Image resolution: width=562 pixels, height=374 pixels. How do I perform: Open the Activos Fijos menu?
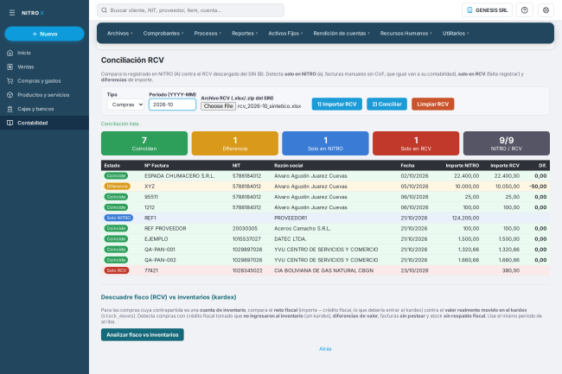(x=285, y=34)
